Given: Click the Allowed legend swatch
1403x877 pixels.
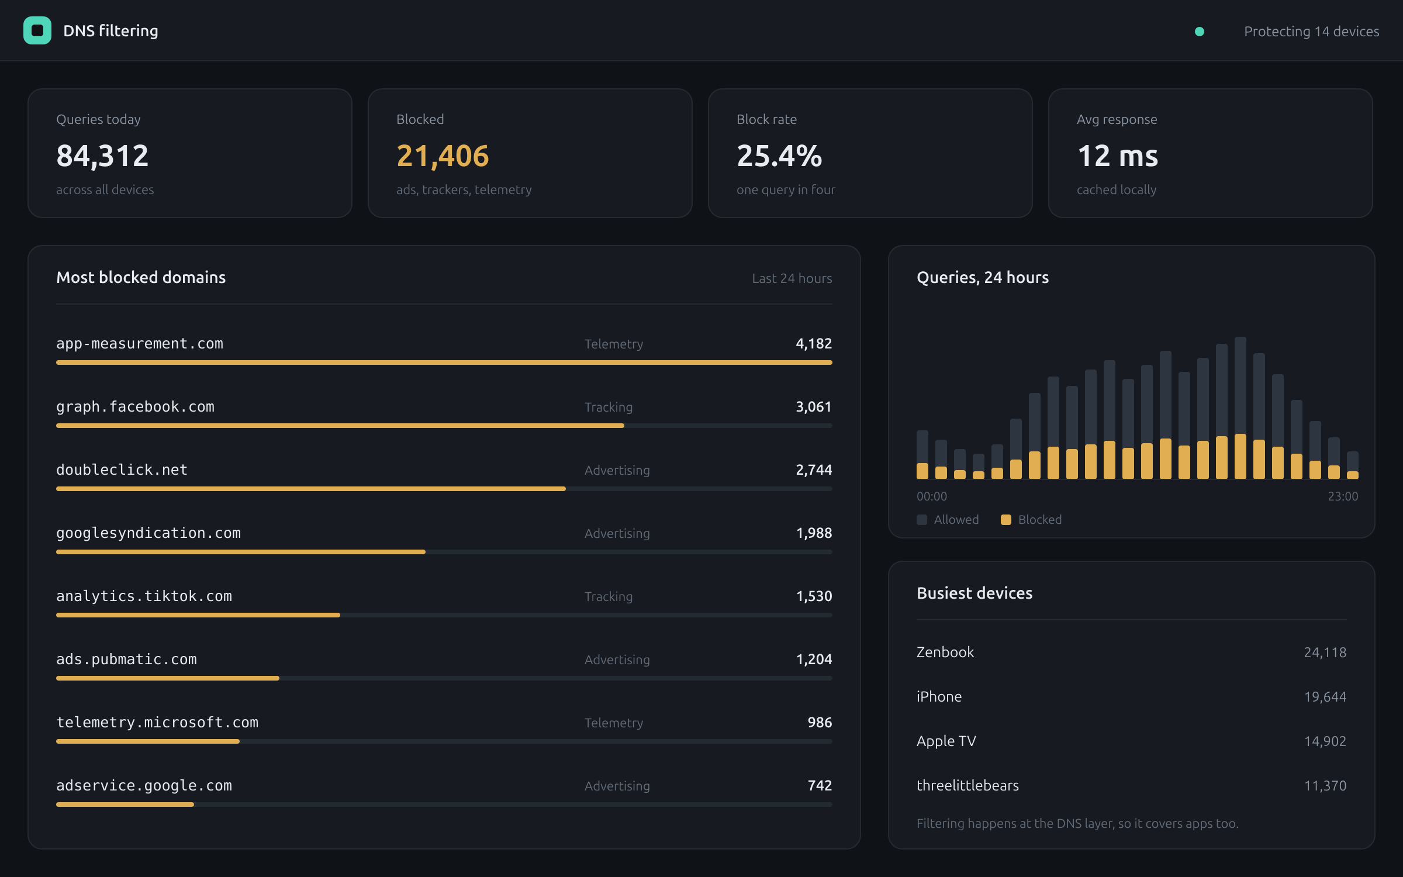Looking at the screenshot, I should point(922,520).
